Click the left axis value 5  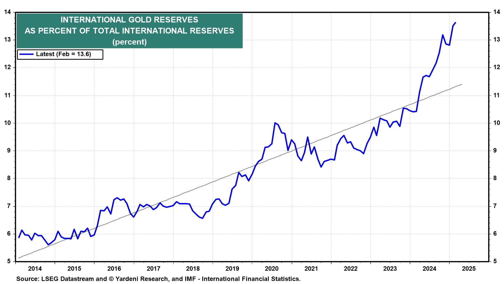click(9, 261)
